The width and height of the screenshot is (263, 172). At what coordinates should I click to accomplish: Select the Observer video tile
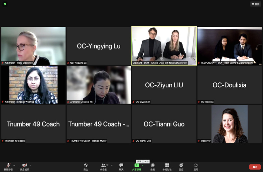[x=229, y=124]
